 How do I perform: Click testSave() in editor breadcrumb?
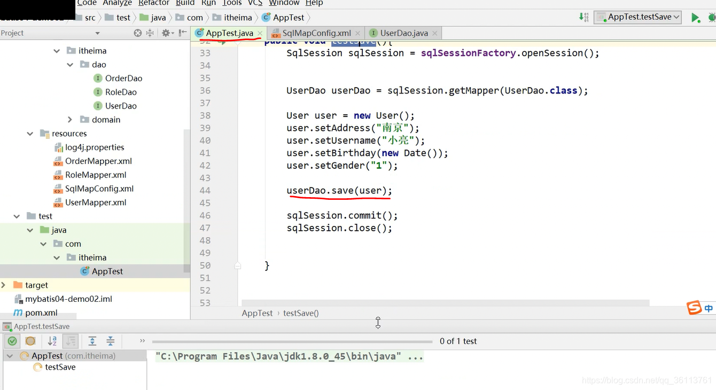click(301, 314)
